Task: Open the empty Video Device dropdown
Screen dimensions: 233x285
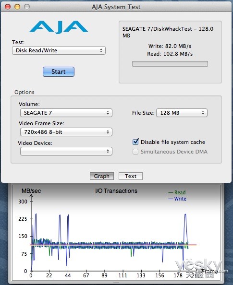Action: click(x=66, y=151)
